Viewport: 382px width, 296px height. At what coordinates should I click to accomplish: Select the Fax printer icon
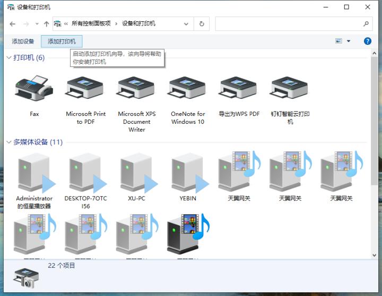click(34, 88)
